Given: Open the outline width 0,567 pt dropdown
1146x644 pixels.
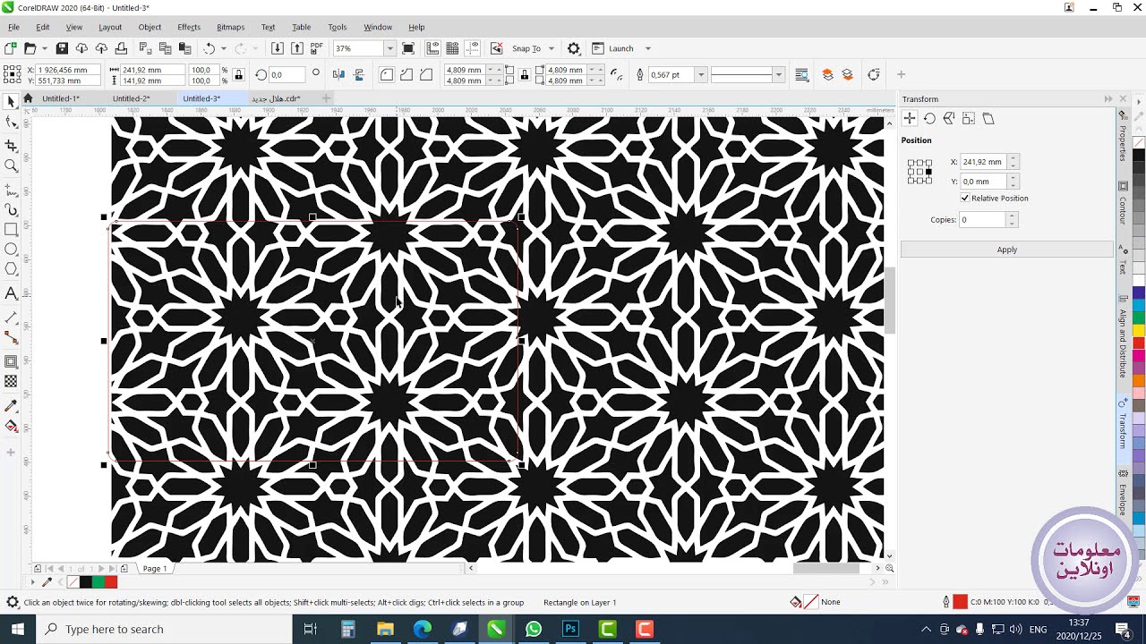Looking at the screenshot, I should pyautogui.click(x=700, y=75).
